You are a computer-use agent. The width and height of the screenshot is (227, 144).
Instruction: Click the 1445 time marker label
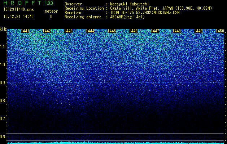pos(112,31)
